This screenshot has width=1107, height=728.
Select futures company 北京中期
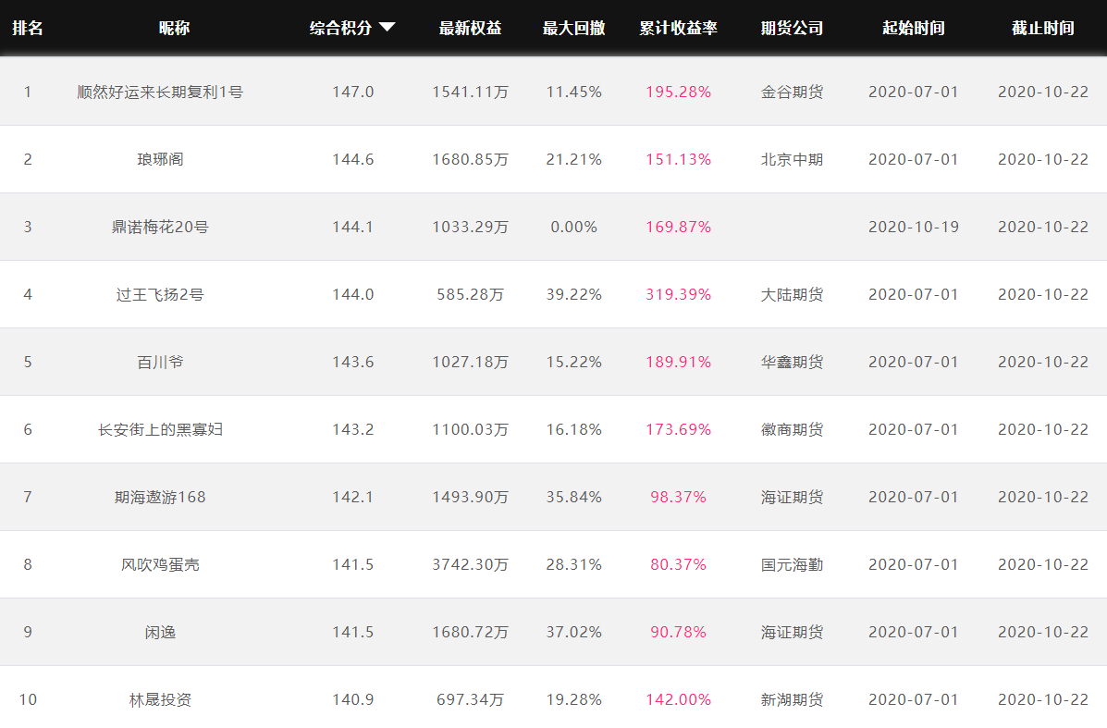[793, 160]
